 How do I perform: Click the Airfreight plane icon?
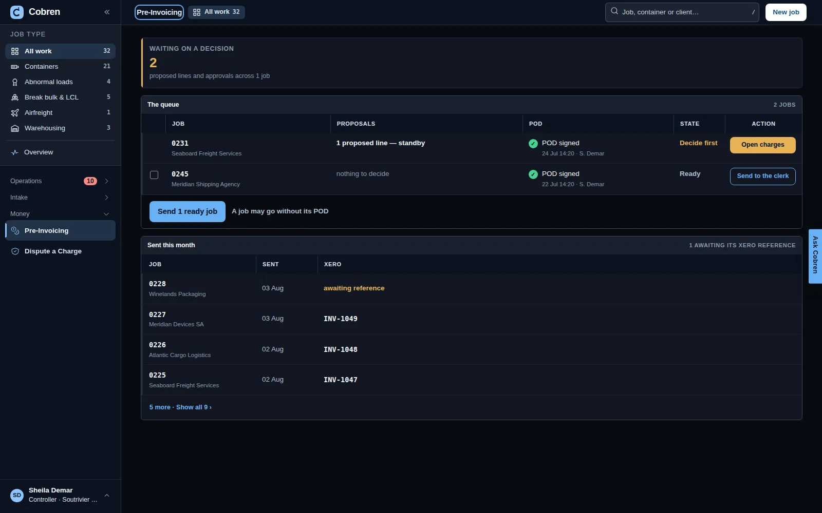(15, 113)
